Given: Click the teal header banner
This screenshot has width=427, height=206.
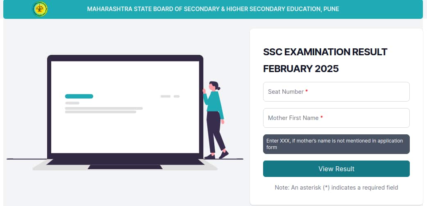Looking at the screenshot, I should [x=213, y=9].
